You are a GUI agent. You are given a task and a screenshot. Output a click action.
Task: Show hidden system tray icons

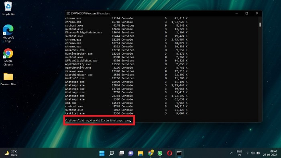[232, 153]
